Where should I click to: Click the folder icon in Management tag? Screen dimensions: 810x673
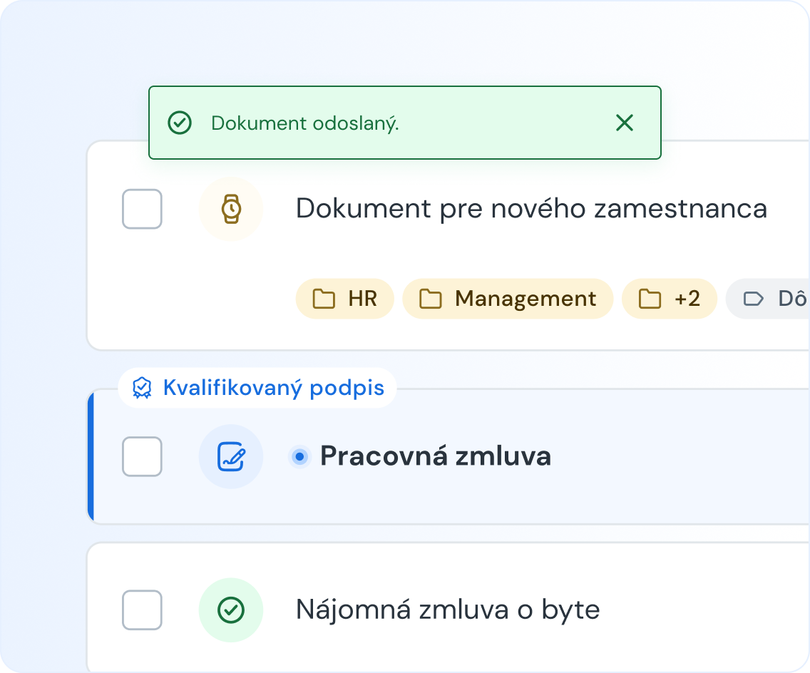[430, 299]
